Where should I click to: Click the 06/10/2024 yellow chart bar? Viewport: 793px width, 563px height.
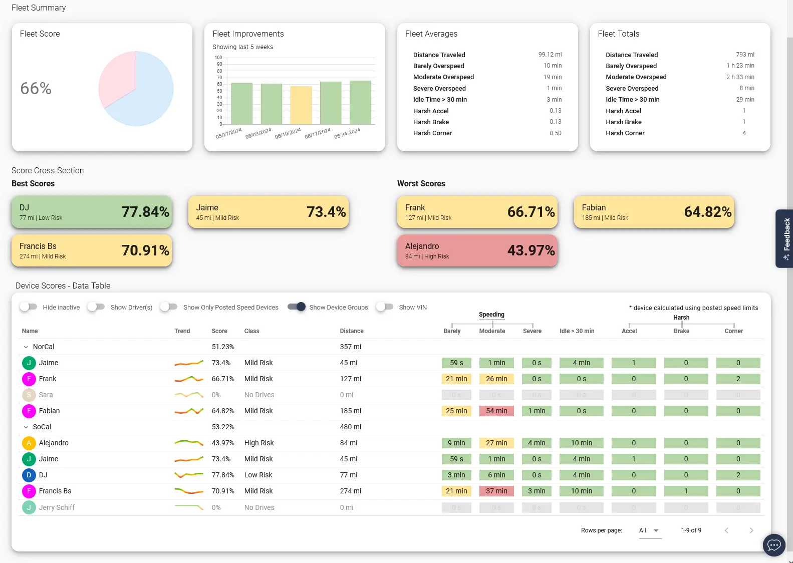tap(301, 105)
